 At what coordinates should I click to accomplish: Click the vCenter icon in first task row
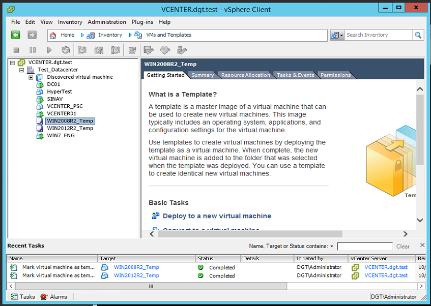[x=355, y=267]
